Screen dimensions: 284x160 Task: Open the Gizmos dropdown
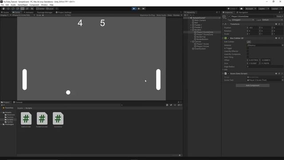[x=177, y=15]
